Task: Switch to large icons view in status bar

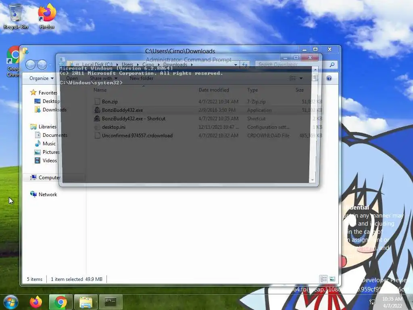Action: 332,279
